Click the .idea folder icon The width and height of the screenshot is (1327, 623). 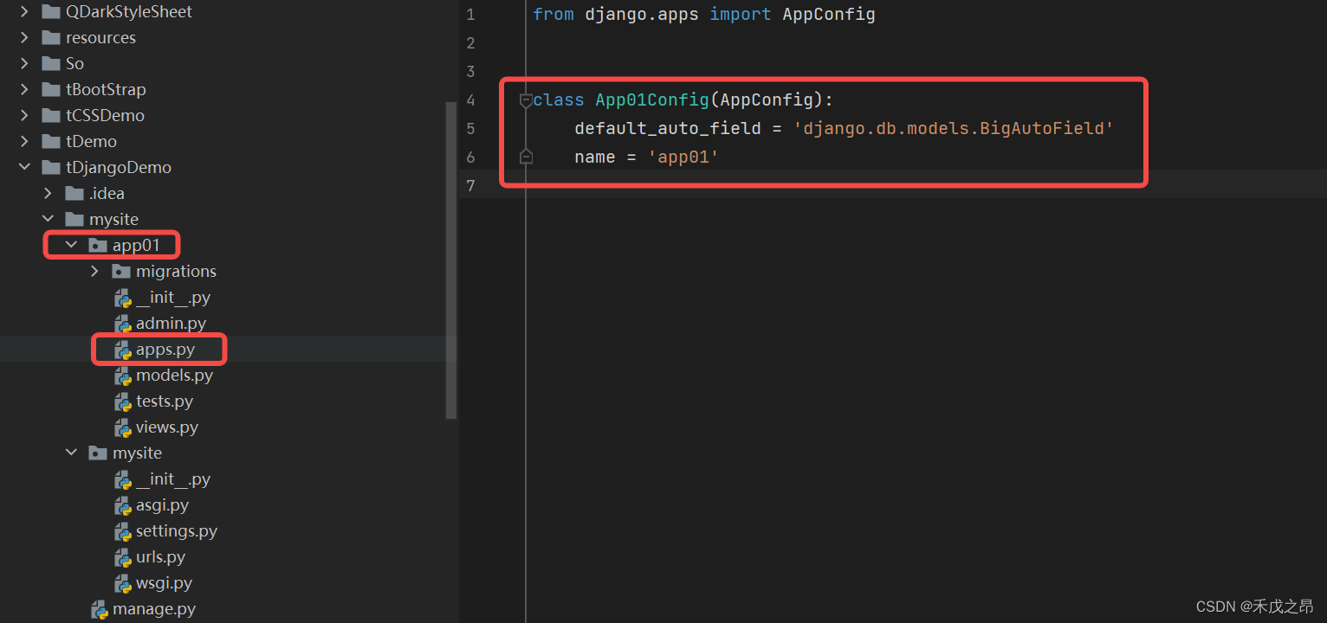pos(74,194)
